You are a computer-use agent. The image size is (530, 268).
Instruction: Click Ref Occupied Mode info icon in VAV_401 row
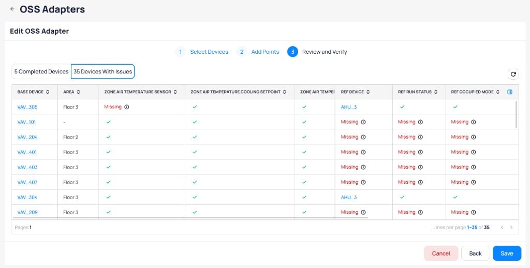point(474,152)
